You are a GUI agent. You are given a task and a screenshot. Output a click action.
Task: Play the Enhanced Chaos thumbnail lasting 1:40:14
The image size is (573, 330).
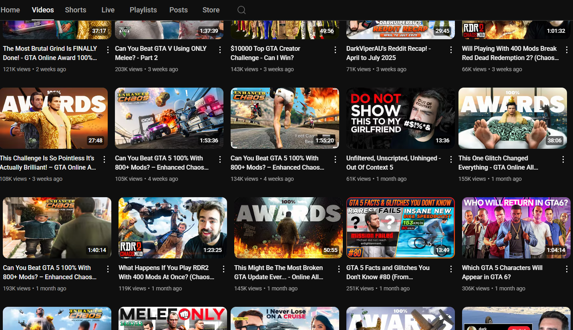(57, 228)
